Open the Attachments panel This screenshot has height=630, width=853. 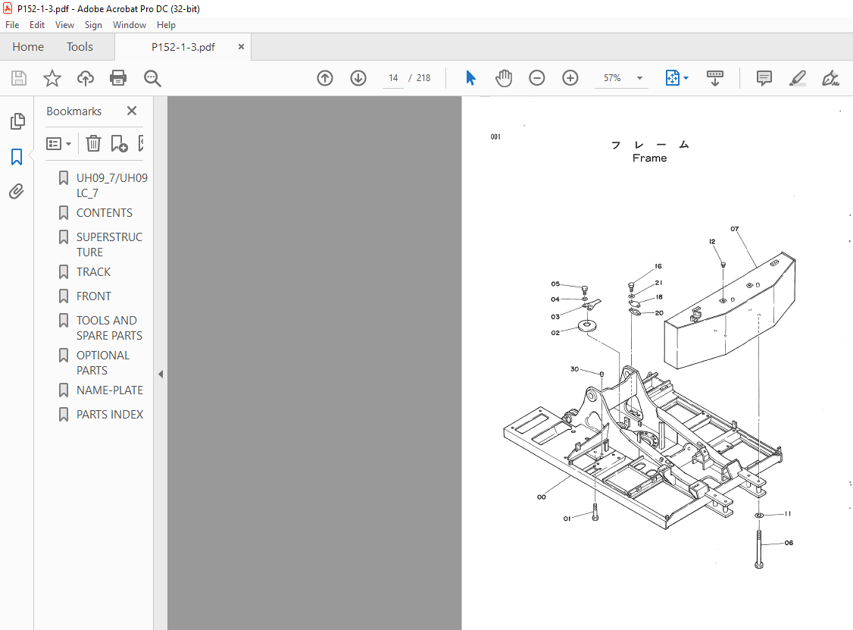coord(17,191)
